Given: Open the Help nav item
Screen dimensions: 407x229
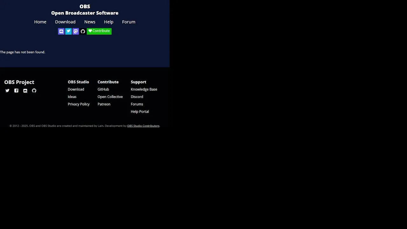Looking at the screenshot, I should tap(108, 22).
